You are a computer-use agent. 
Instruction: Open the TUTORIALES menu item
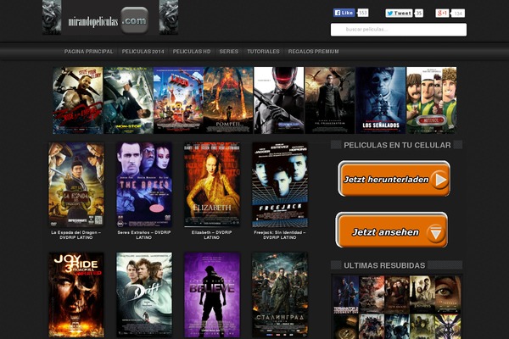click(x=263, y=51)
